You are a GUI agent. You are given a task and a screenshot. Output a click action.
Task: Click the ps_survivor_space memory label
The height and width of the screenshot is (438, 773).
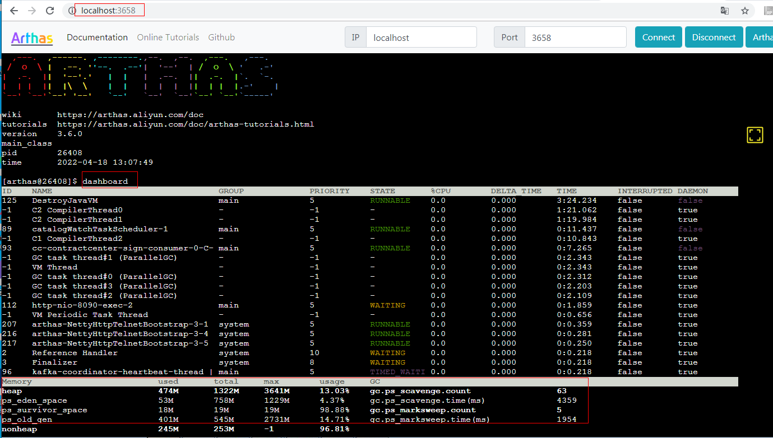(44, 410)
